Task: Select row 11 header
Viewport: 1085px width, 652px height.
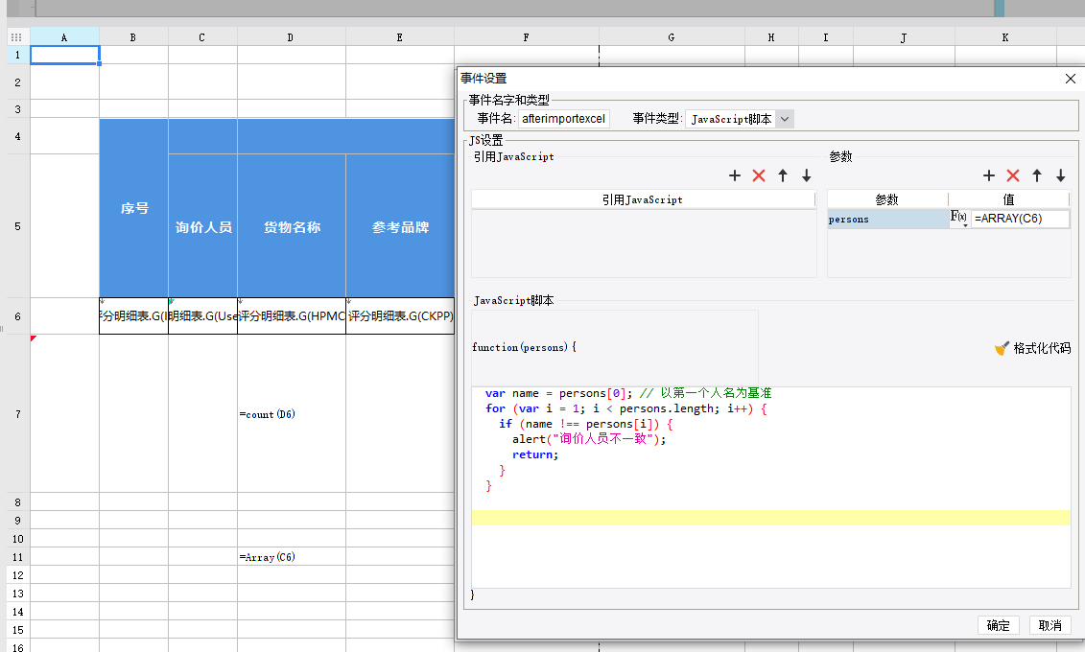Action: (x=18, y=557)
